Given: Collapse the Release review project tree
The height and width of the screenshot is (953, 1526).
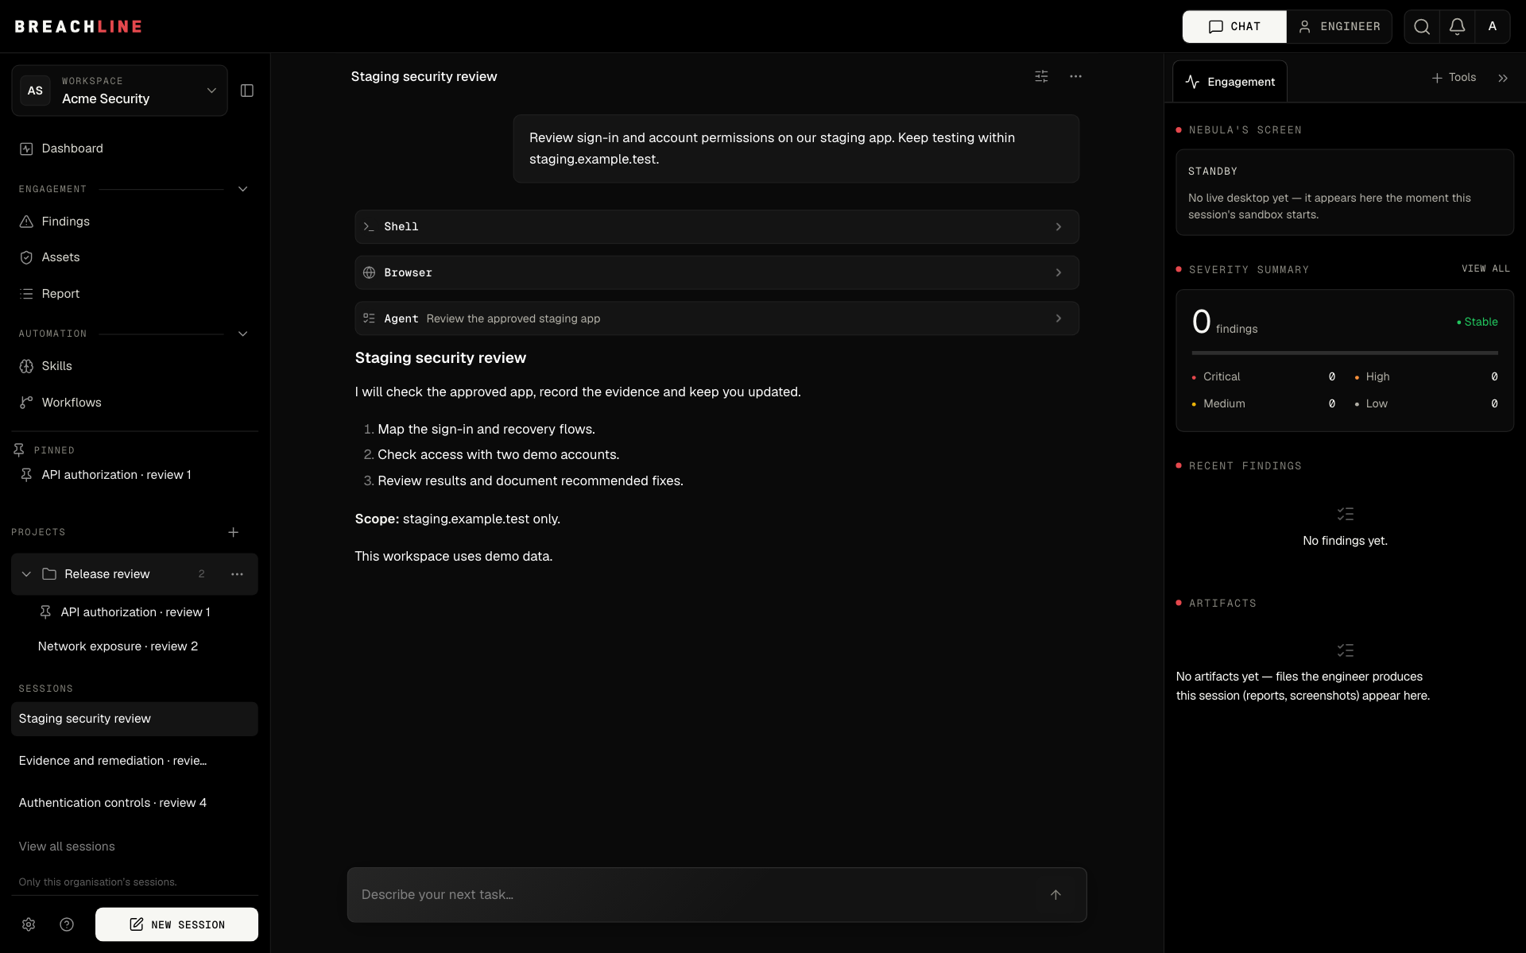Looking at the screenshot, I should [x=26, y=574].
